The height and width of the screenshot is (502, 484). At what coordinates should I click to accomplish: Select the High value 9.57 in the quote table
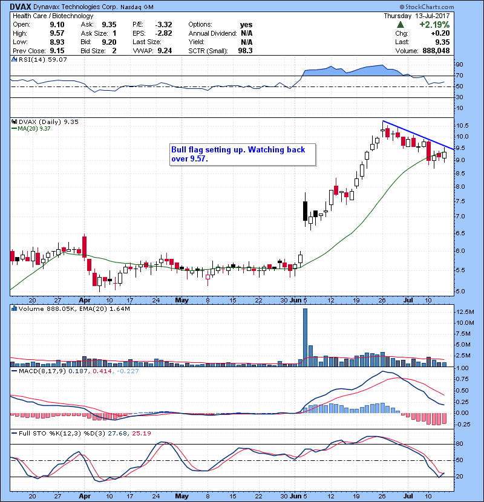click(x=57, y=33)
